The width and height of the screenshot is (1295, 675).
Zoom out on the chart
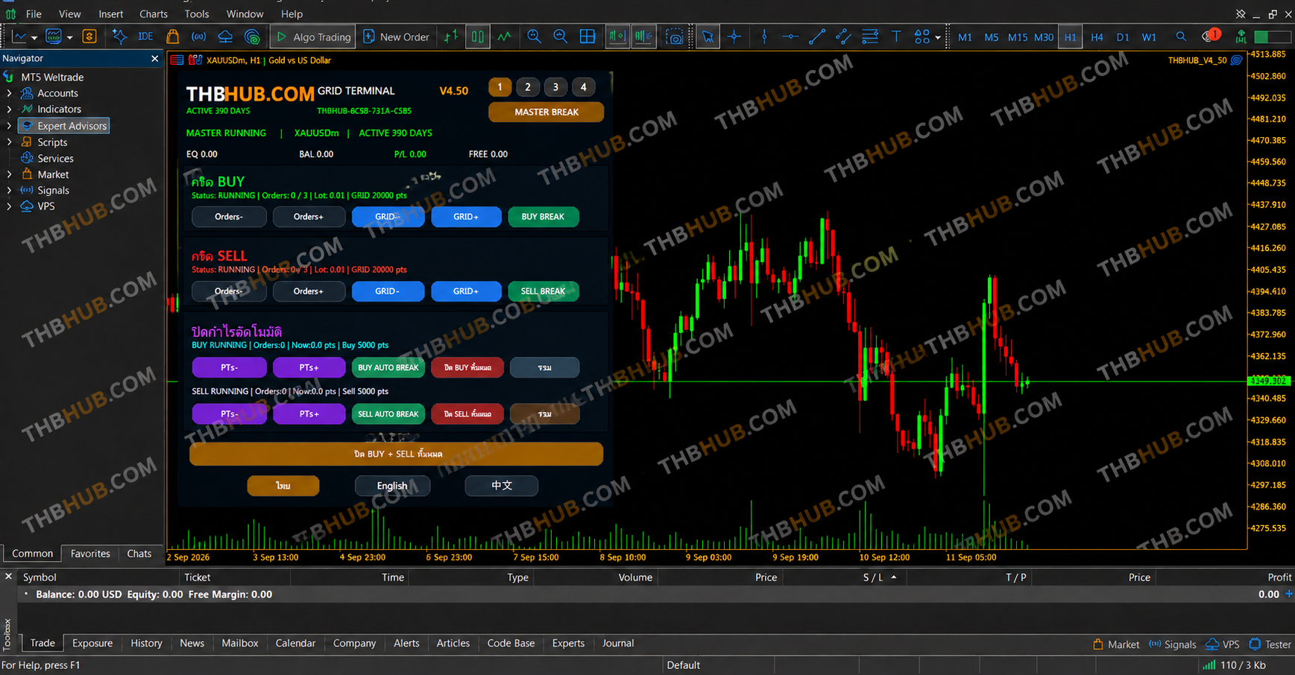(x=561, y=37)
